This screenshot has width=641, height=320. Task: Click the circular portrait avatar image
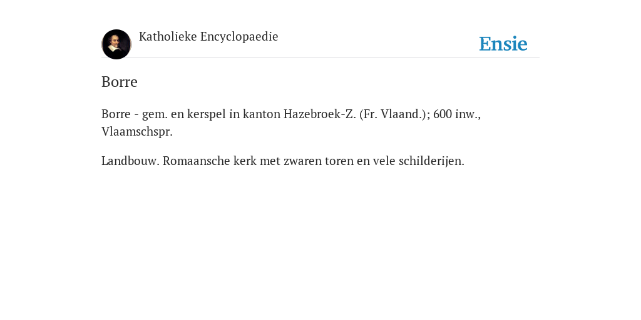pos(116,44)
